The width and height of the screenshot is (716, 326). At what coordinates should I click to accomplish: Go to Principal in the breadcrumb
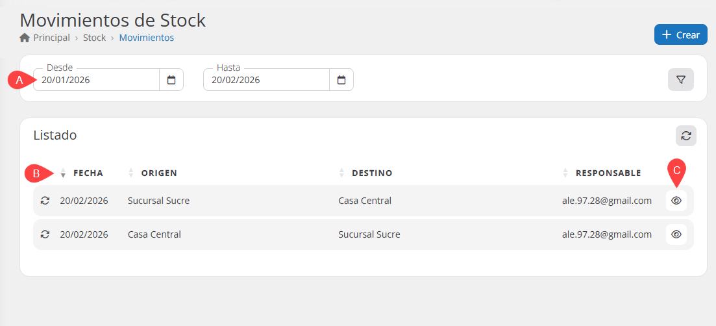coord(51,38)
